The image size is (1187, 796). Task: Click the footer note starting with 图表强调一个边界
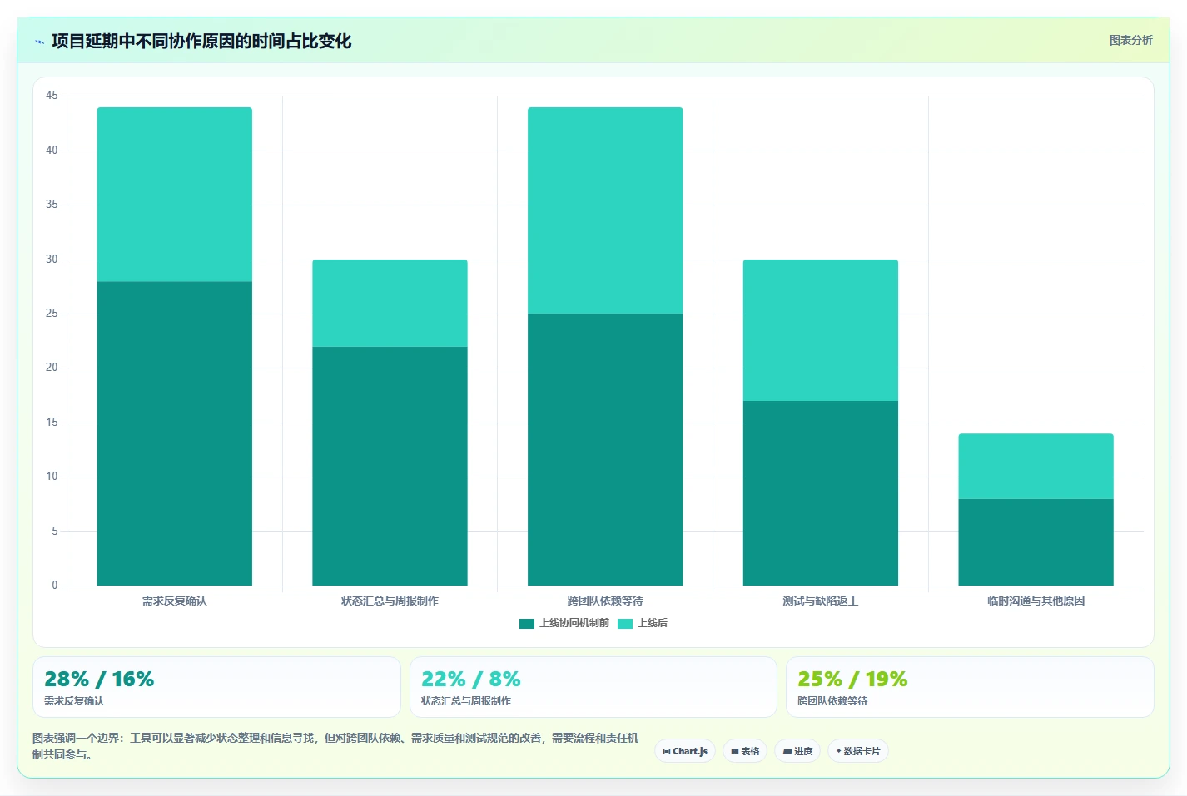pyautogui.click(x=335, y=746)
